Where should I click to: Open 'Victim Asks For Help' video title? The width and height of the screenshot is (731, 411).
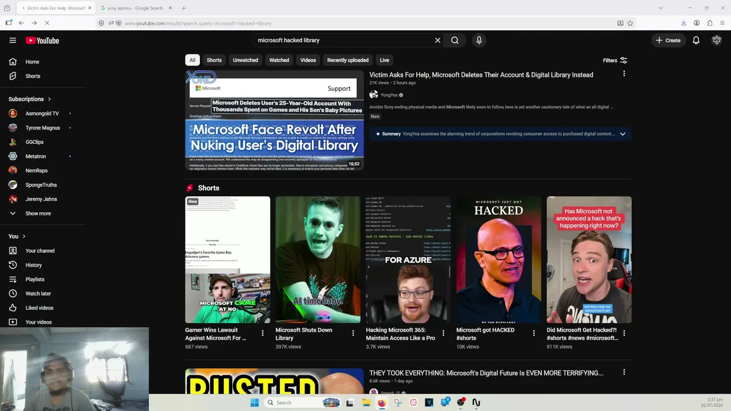[x=481, y=75]
